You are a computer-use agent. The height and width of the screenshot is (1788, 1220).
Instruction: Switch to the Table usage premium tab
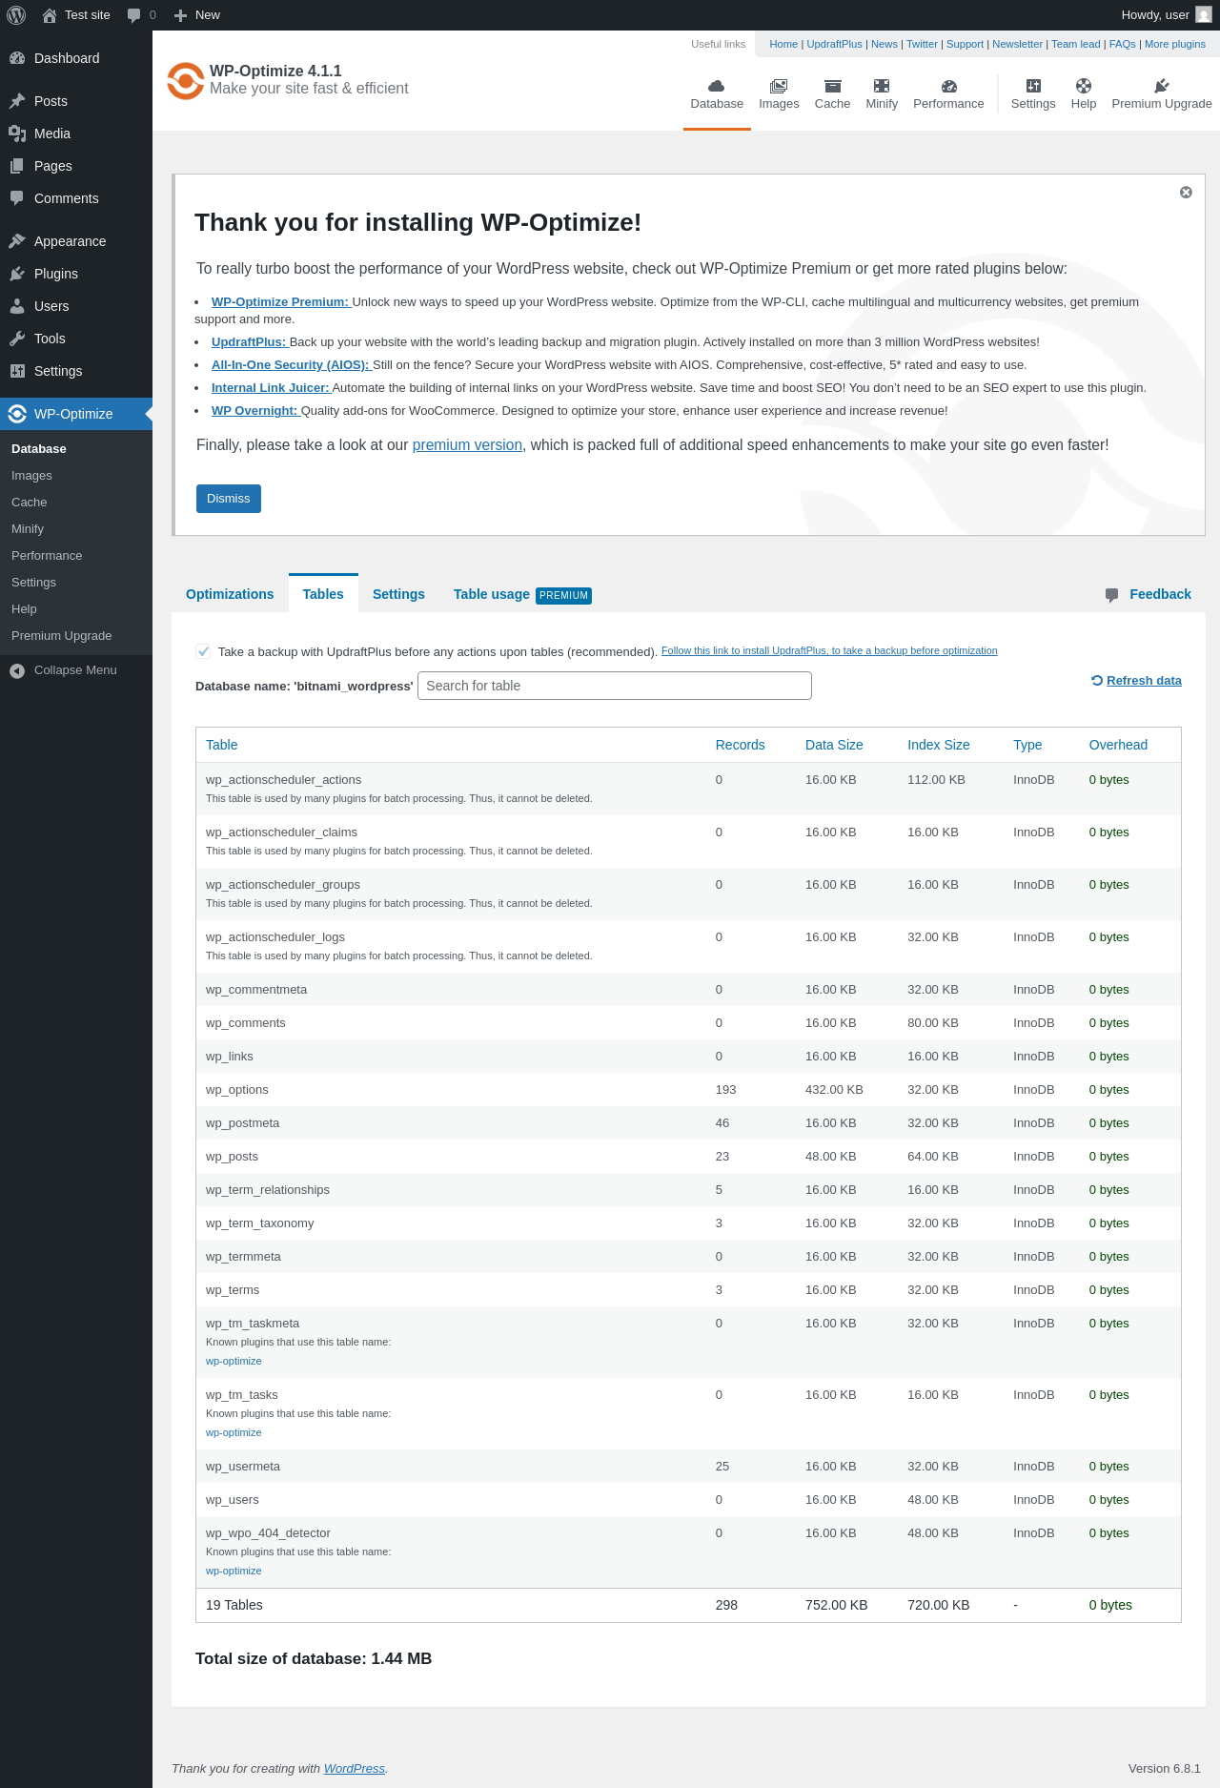tap(522, 594)
